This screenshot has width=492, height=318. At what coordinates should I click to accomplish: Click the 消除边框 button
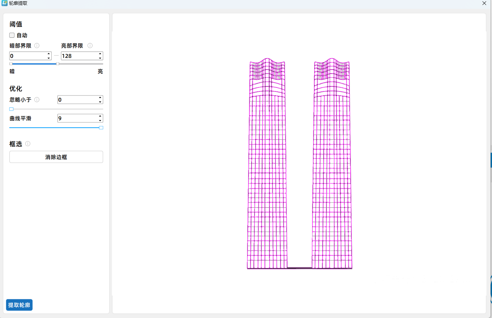pos(56,157)
